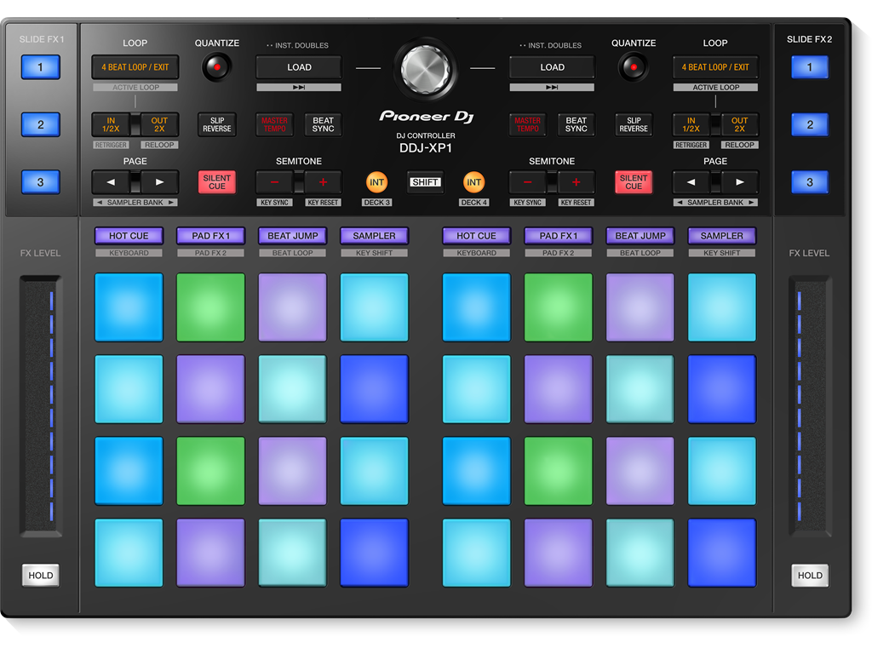The height and width of the screenshot is (654, 872).
Task: Activate SILENT CUE on the right deck
Action: (x=633, y=181)
